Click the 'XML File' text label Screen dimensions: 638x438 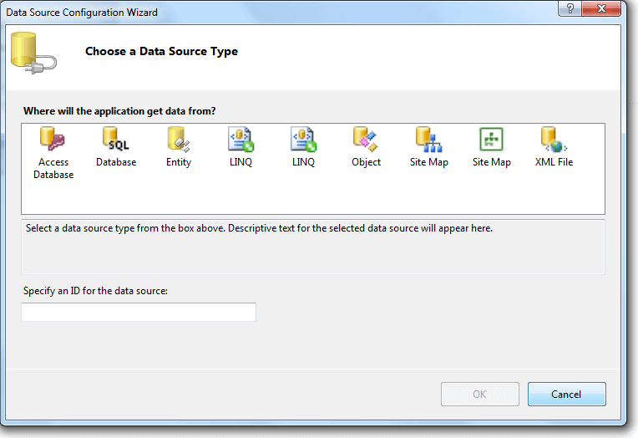pyautogui.click(x=554, y=162)
